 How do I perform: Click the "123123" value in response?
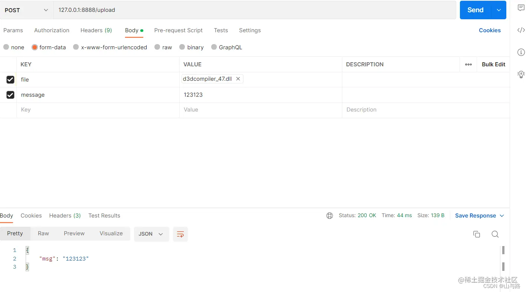(x=76, y=259)
